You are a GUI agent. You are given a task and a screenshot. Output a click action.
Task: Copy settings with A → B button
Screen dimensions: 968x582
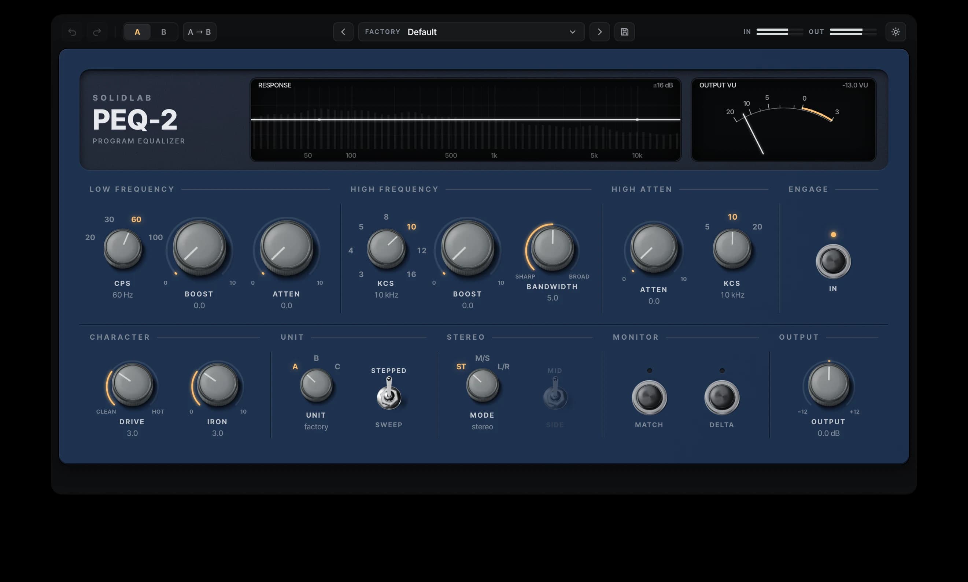(199, 32)
